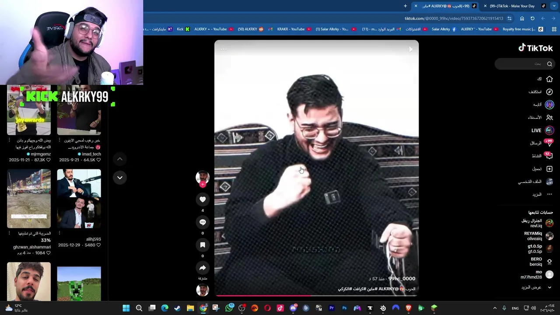
Task: Click the search magnifier icon
Action: pos(549,64)
